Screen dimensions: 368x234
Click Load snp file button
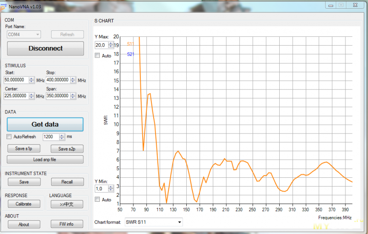(45, 159)
